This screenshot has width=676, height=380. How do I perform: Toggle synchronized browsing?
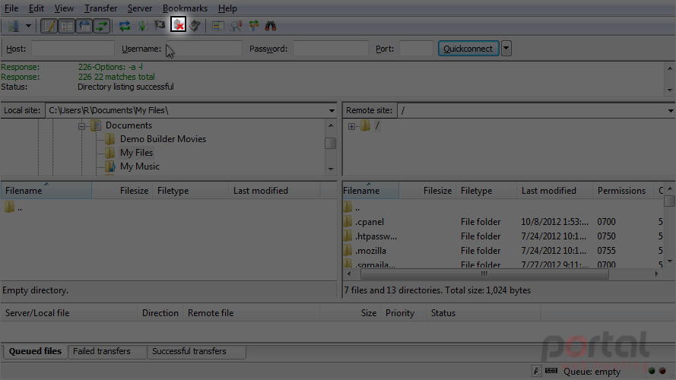tap(253, 26)
